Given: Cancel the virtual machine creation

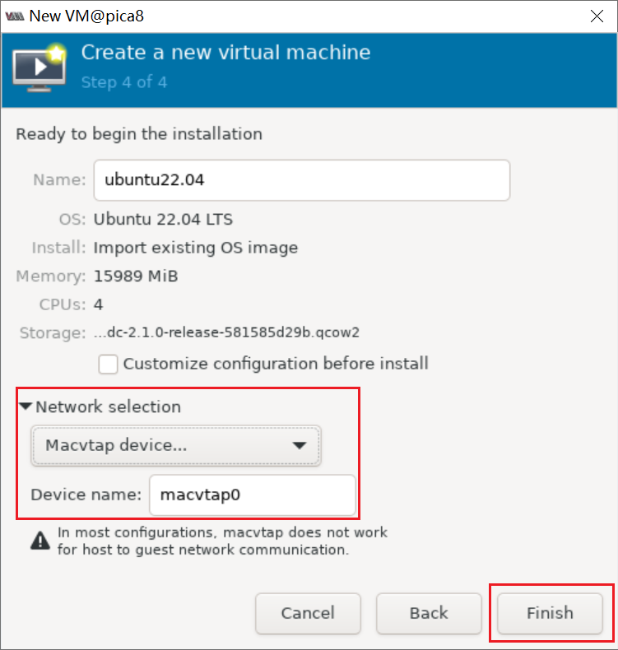Looking at the screenshot, I should [308, 613].
